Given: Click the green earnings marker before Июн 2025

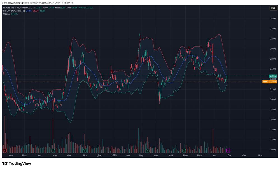Looking at the screenshot, I should 183,151.
